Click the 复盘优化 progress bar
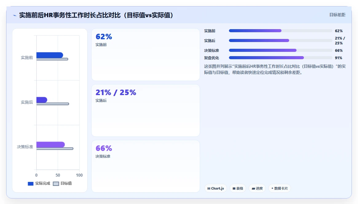358x204 pixels. point(280,58)
